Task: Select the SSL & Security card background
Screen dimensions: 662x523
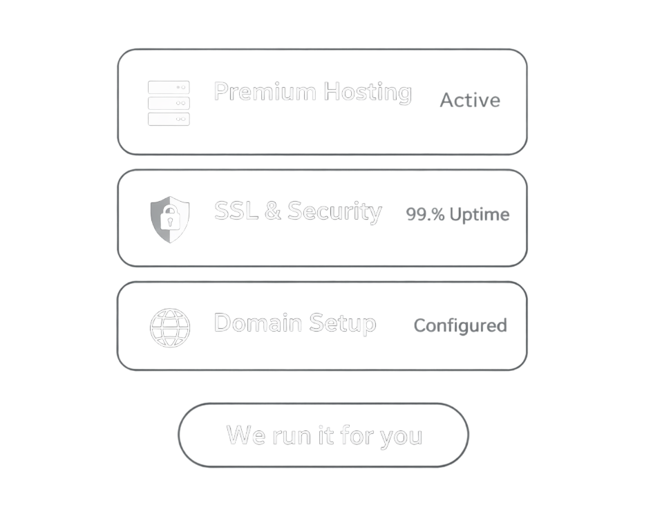Action: coord(322,218)
